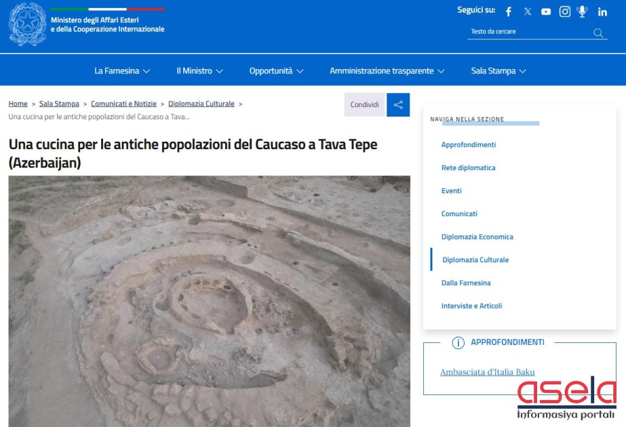Open the Ambasciata d'Italia Baku link
626x427 pixels.
(x=487, y=372)
